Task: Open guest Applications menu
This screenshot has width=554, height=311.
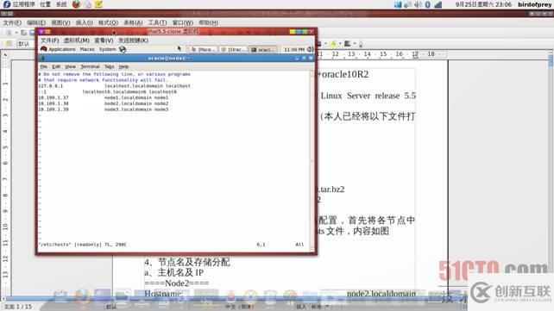Action: pyautogui.click(x=62, y=49)
